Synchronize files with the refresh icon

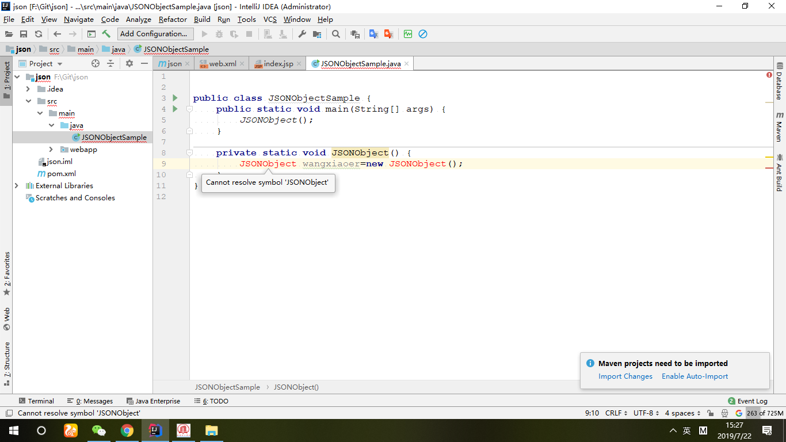(x=38, y=34)
